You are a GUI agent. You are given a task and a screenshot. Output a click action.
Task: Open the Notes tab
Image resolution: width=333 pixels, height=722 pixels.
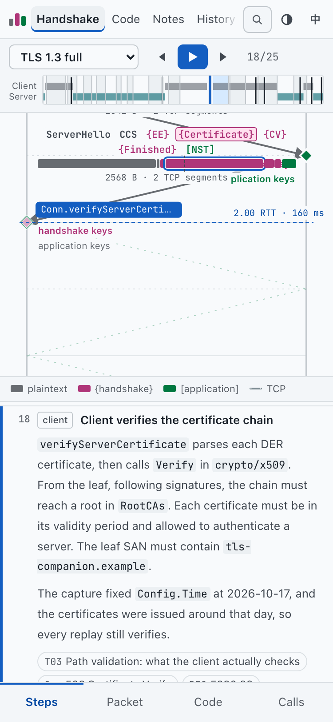click(168, 19)
